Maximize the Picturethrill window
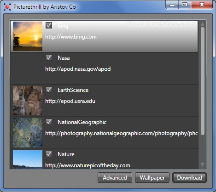216x192 pixels. click(185, 5)
